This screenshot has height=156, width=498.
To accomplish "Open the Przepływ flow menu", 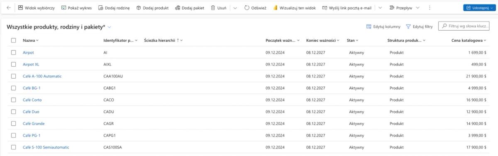I will tap(404, 8).
